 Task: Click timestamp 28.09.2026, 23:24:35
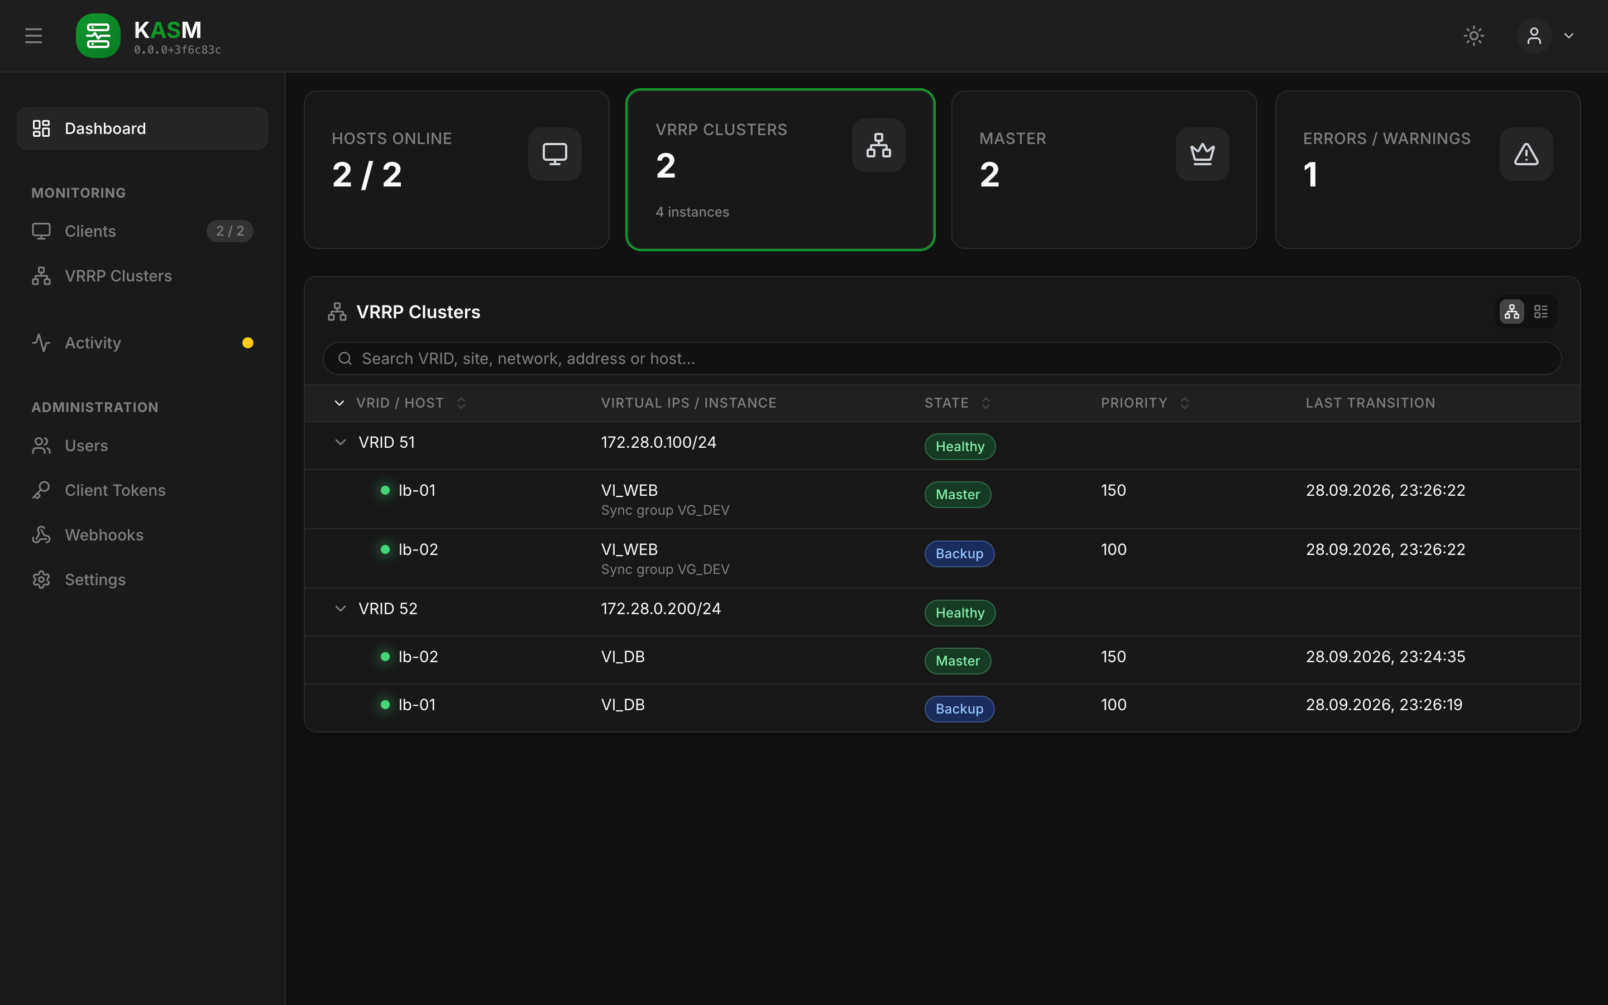pos(1385,657)
